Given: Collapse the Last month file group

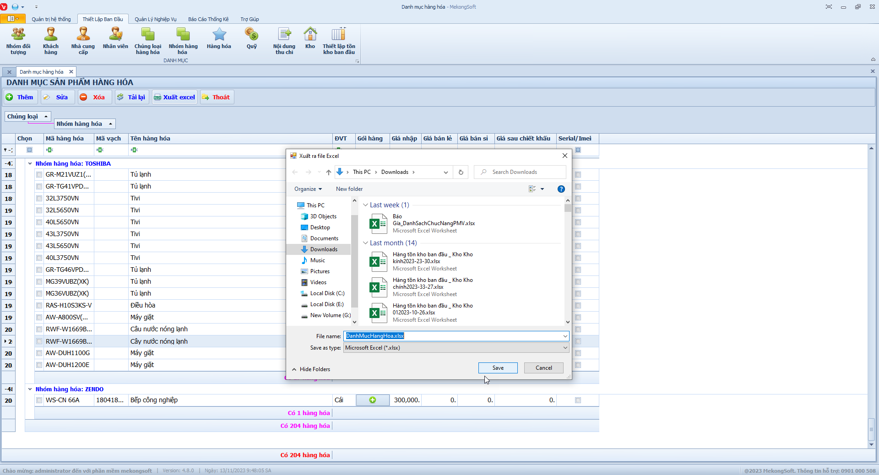Looking at the screenshot, I should 365,243.
